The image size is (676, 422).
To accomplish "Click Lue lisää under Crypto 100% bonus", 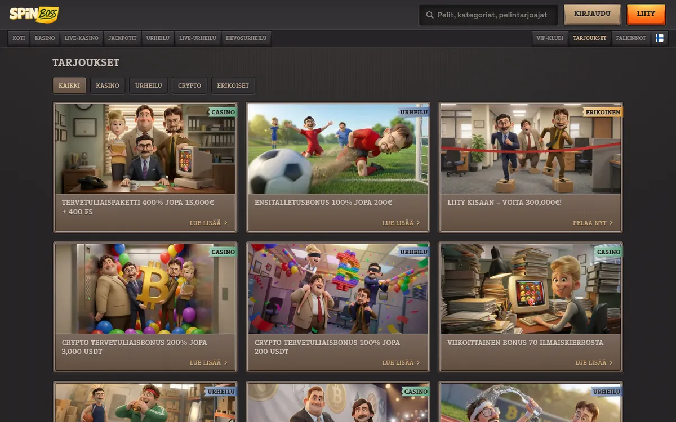I will coord(401,363).
